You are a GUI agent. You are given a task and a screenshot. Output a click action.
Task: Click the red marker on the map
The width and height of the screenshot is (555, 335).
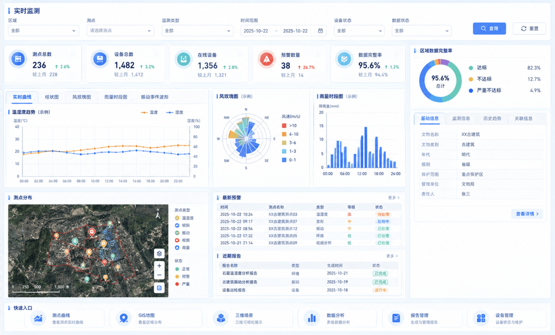pos(92,232)
